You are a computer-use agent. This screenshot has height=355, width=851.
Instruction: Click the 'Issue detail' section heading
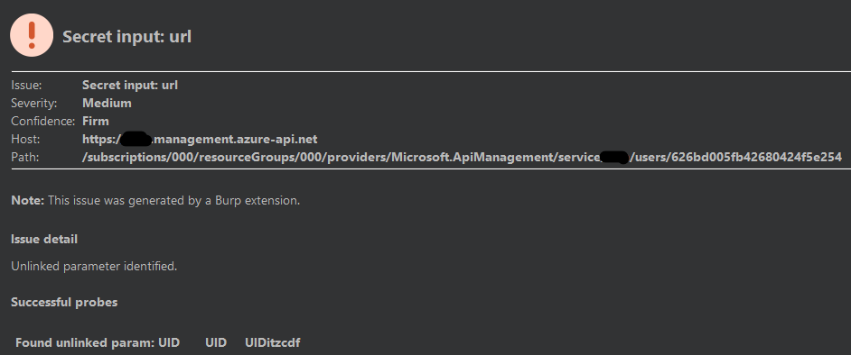click(x=44, y=239)
